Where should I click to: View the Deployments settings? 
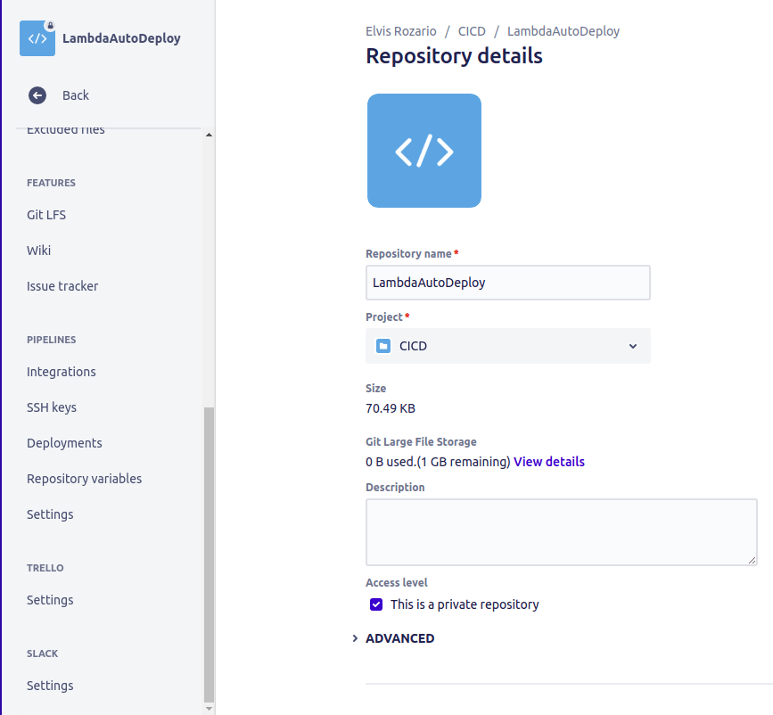click(x=64, y=443)
